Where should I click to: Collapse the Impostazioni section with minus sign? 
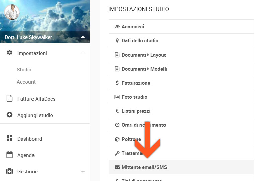tap(83, 53)
